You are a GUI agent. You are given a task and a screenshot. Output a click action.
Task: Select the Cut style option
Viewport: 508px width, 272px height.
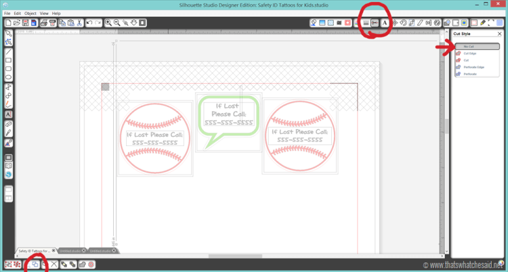(478, 60)
